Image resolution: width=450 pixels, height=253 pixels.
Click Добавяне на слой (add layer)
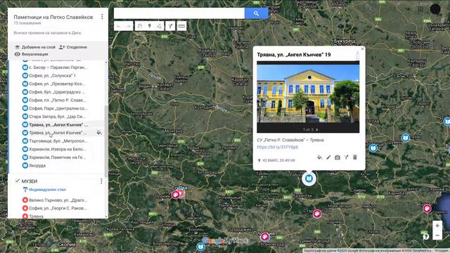click(35, 47)
